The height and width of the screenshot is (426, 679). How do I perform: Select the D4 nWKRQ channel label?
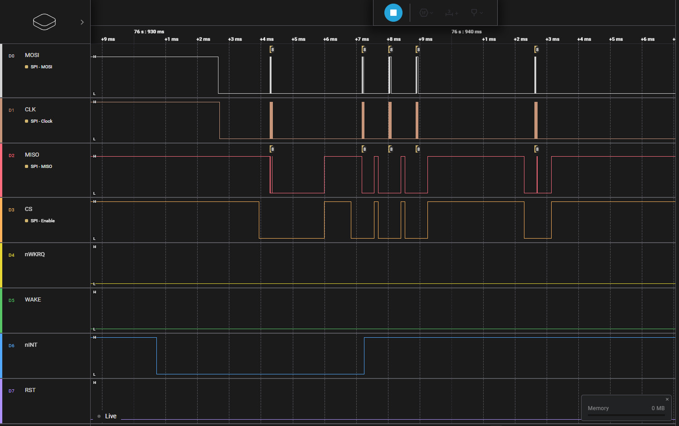pyautogui.click(x=35, y=254)
